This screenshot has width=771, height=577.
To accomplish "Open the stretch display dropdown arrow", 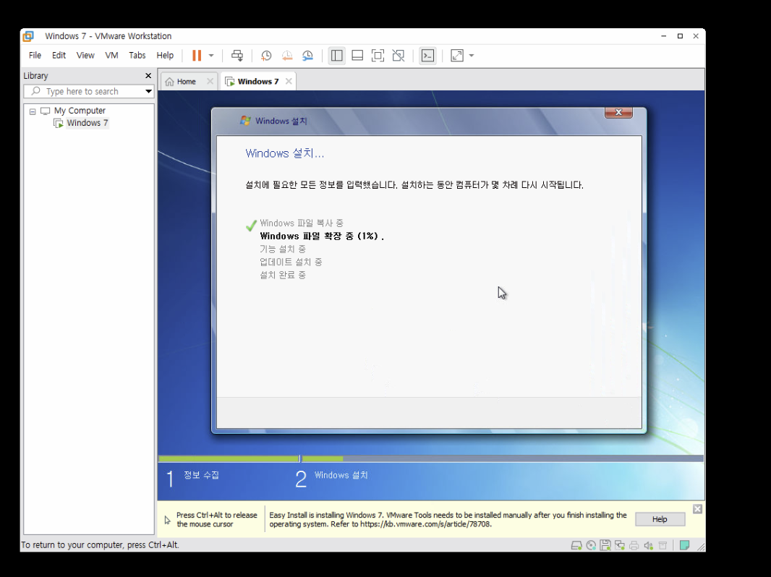I will coord(472,56).
